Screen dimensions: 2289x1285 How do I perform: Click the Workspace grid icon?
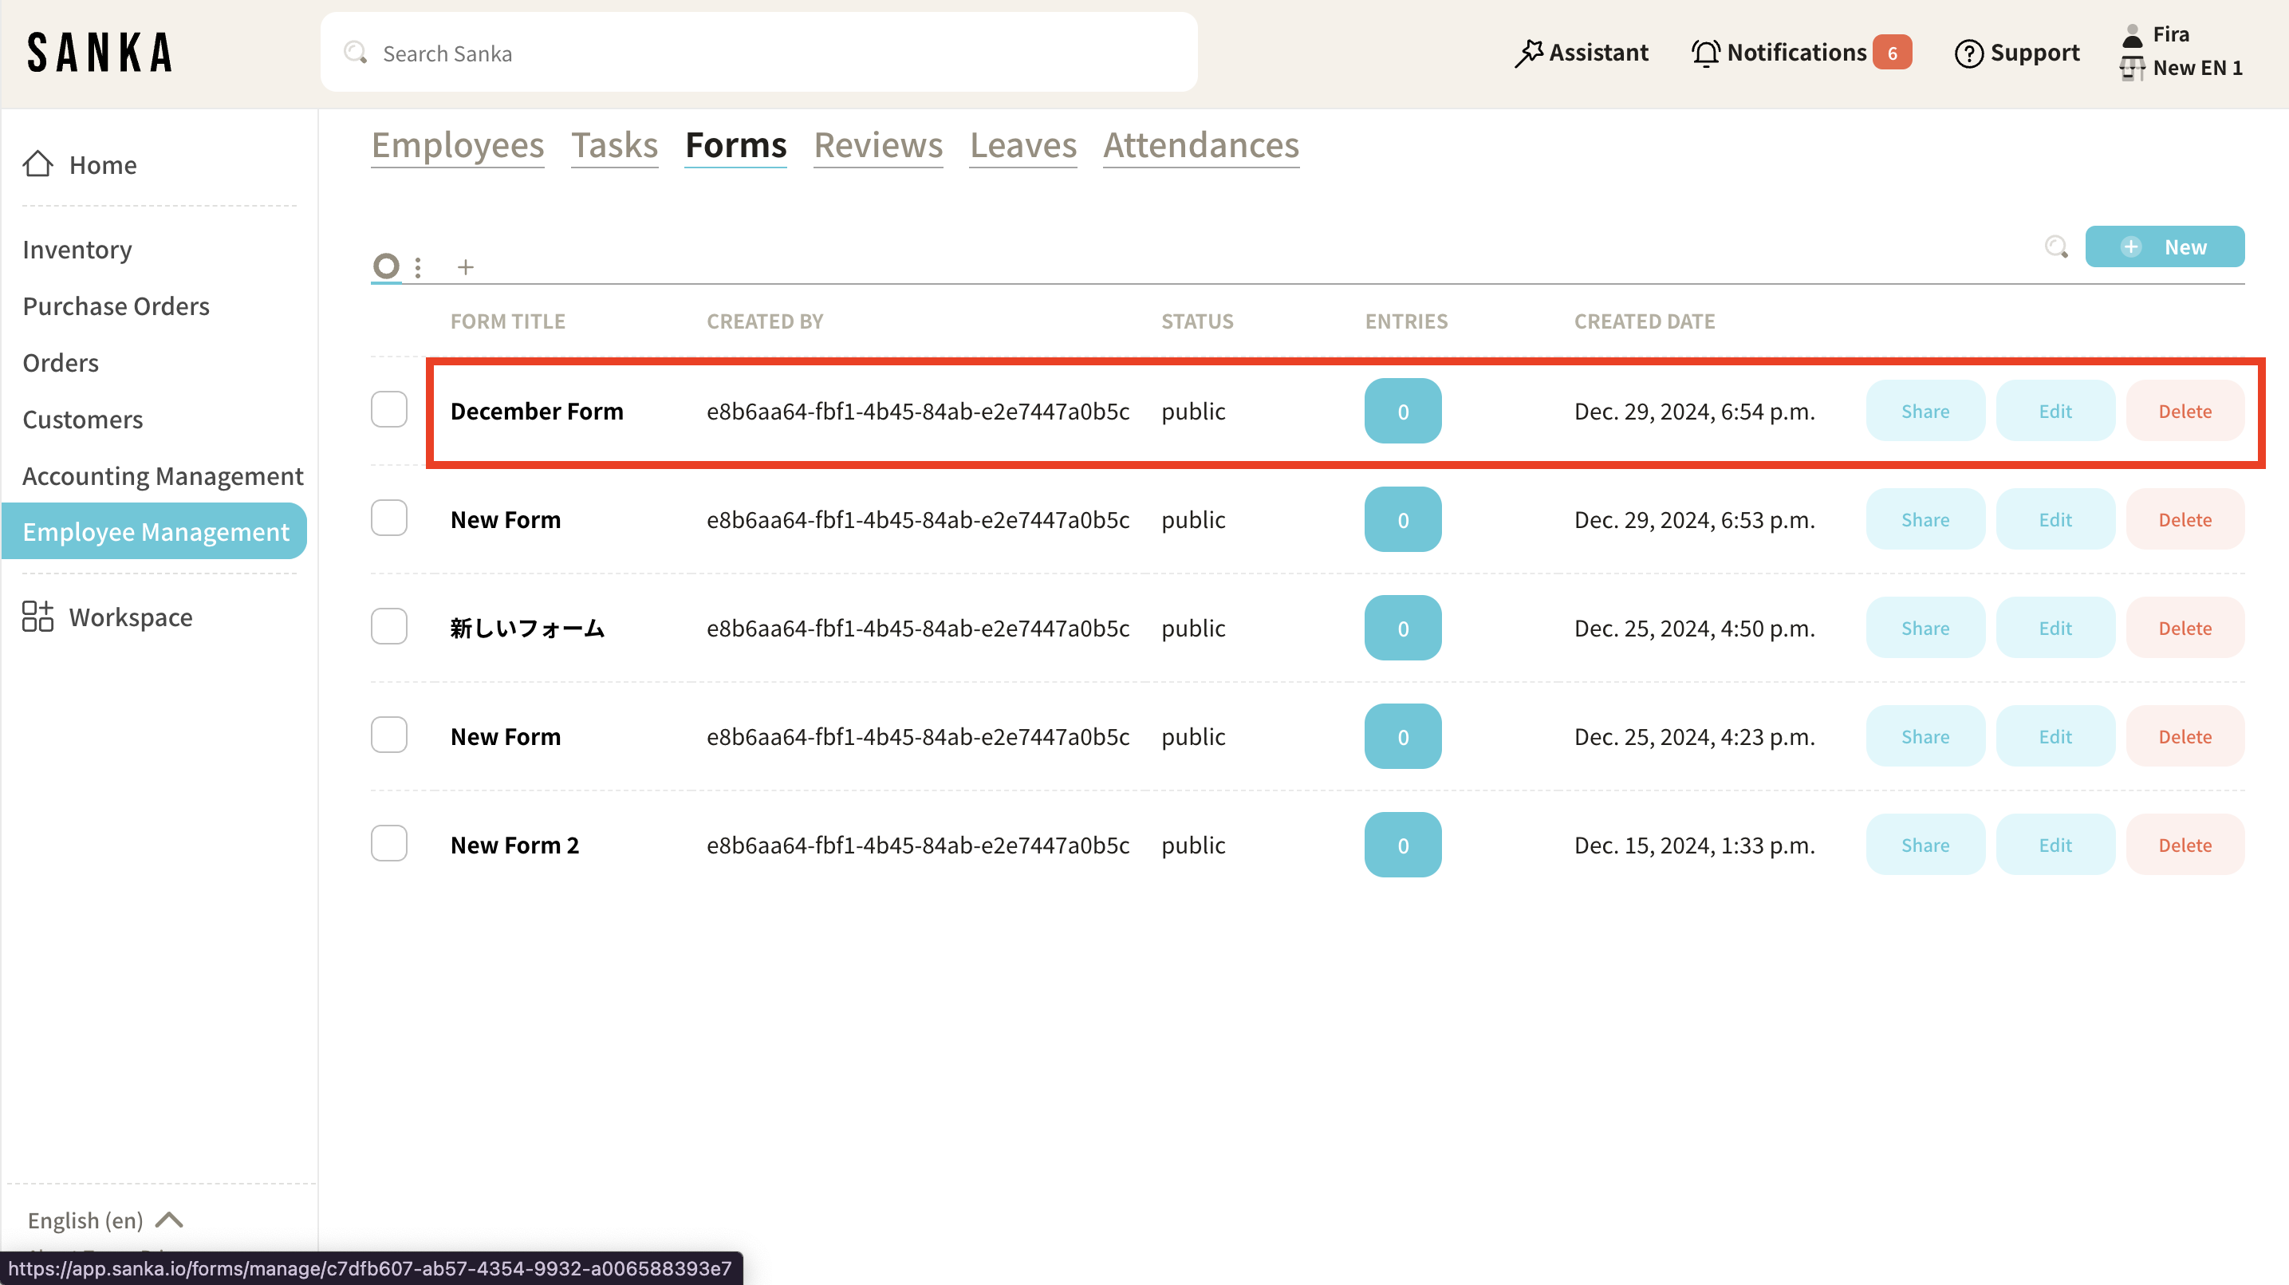(x=37, y=617)
